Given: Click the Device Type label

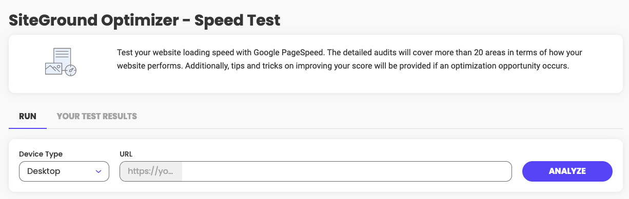Looking at the screenshot, I should (41, 153).
